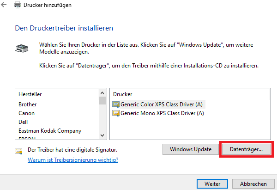Viewport: 277px width, 190px height.
Task: Cancel with the Abbrechen button
Action: pyautogui.click(x=253, y=183)
